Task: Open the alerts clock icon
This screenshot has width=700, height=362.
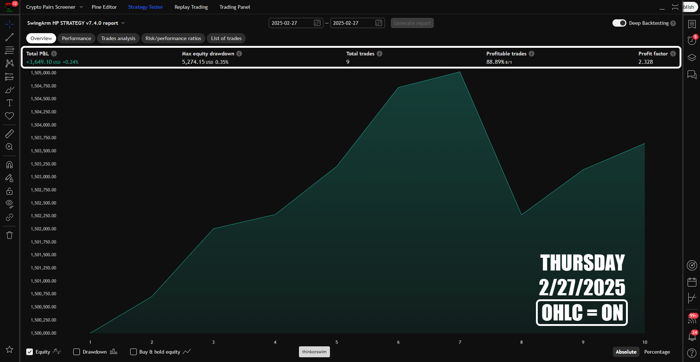Action: click(x=692, y=40)
